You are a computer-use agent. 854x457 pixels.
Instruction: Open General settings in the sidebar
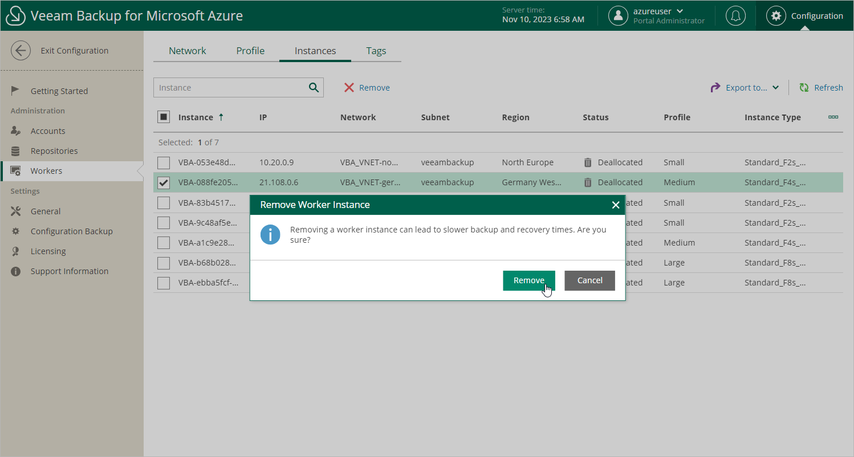point(46,211)
